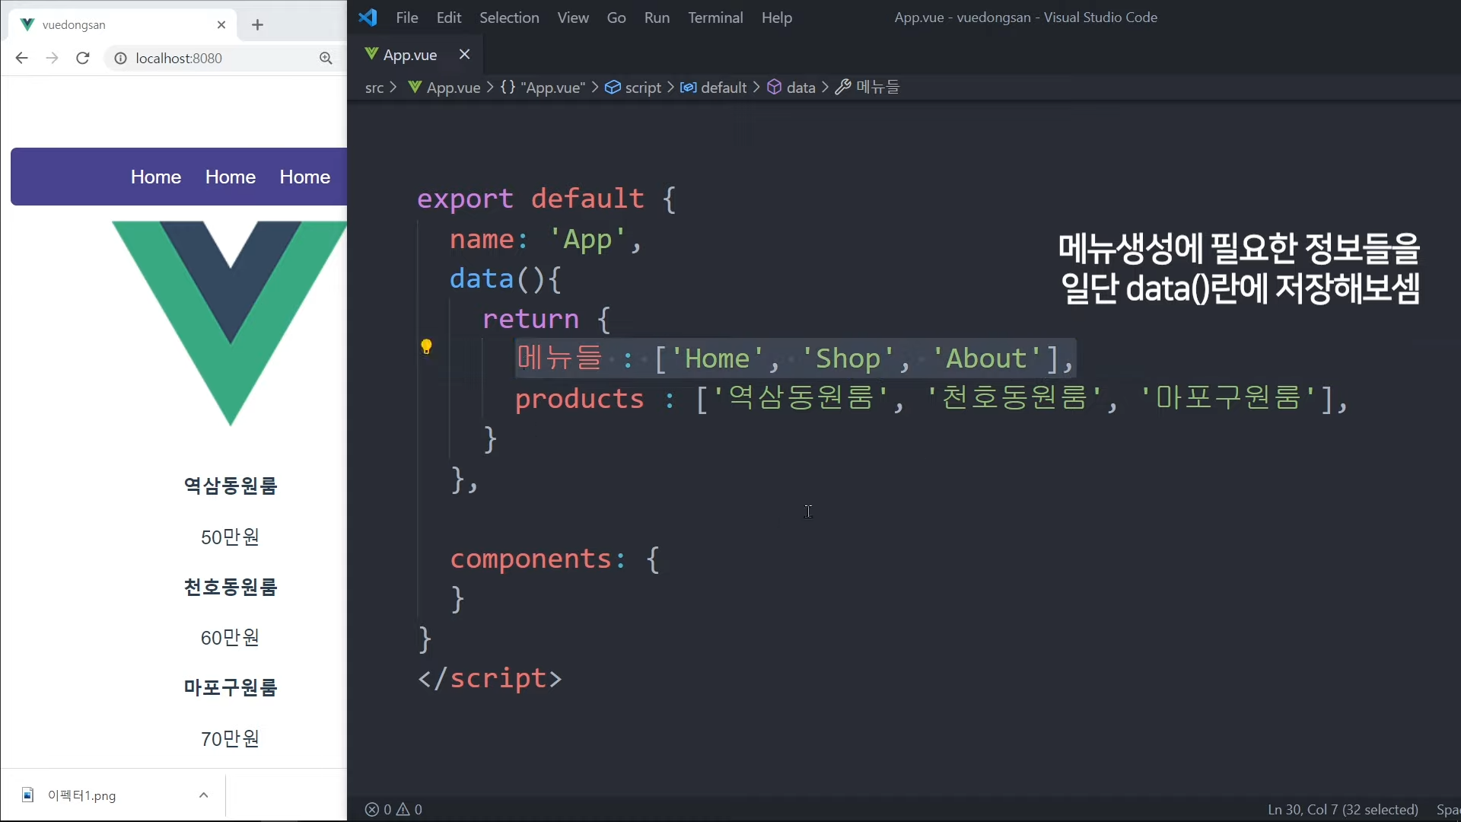This screenshot has width=1461, height=822.
Task: Click the zoom magnifier in address bar
Action: coord(326,59)
